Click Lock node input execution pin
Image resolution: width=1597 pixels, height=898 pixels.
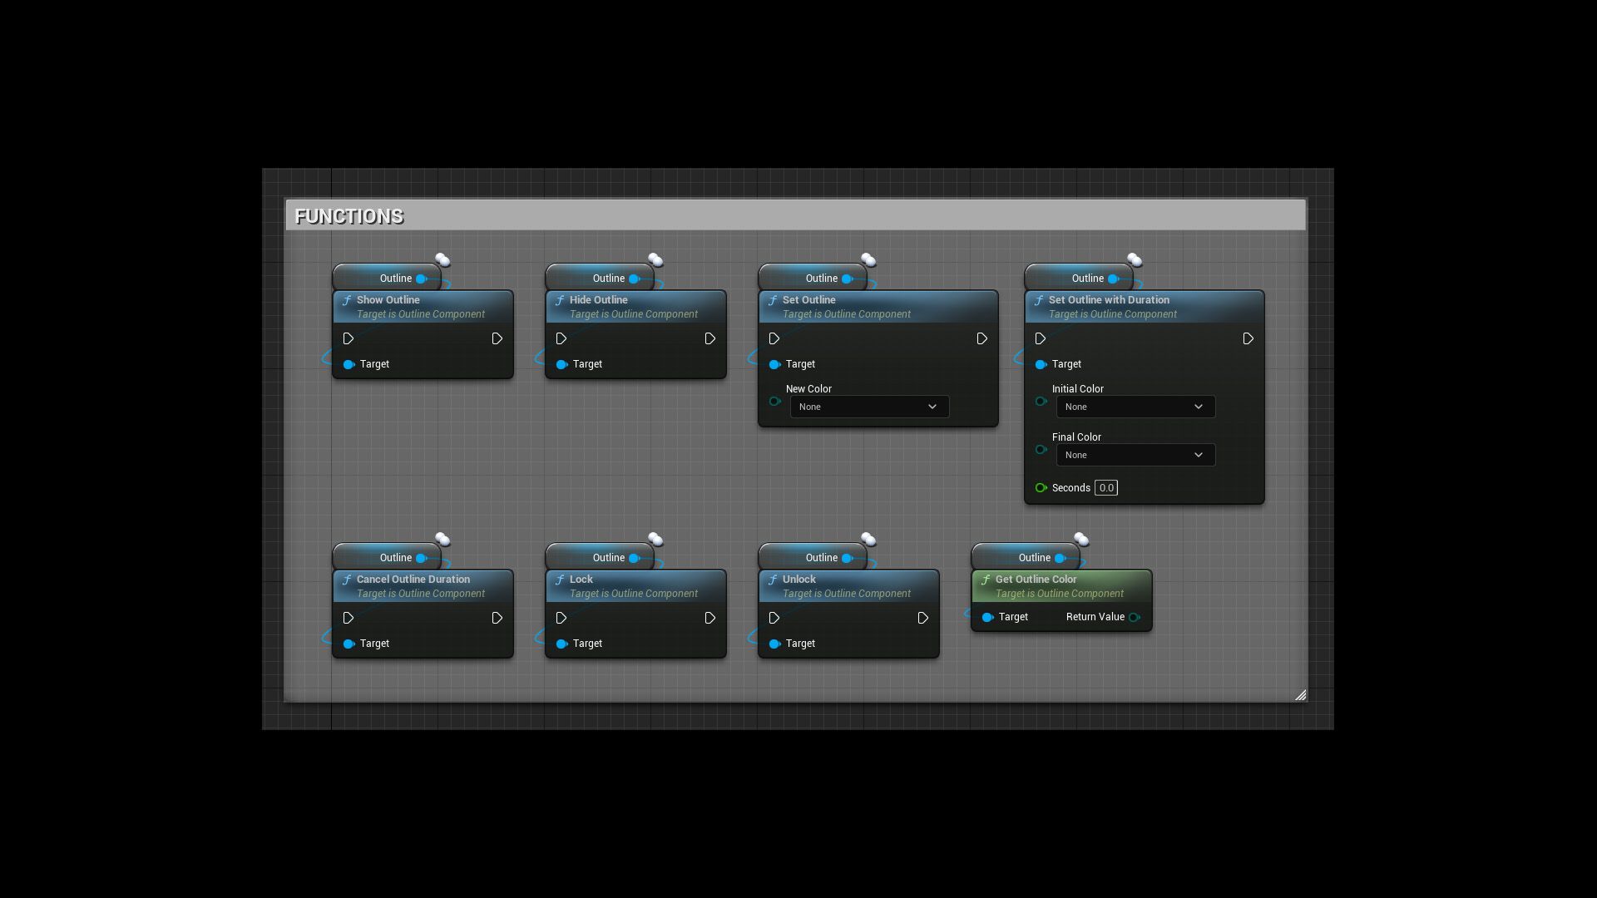561,618
